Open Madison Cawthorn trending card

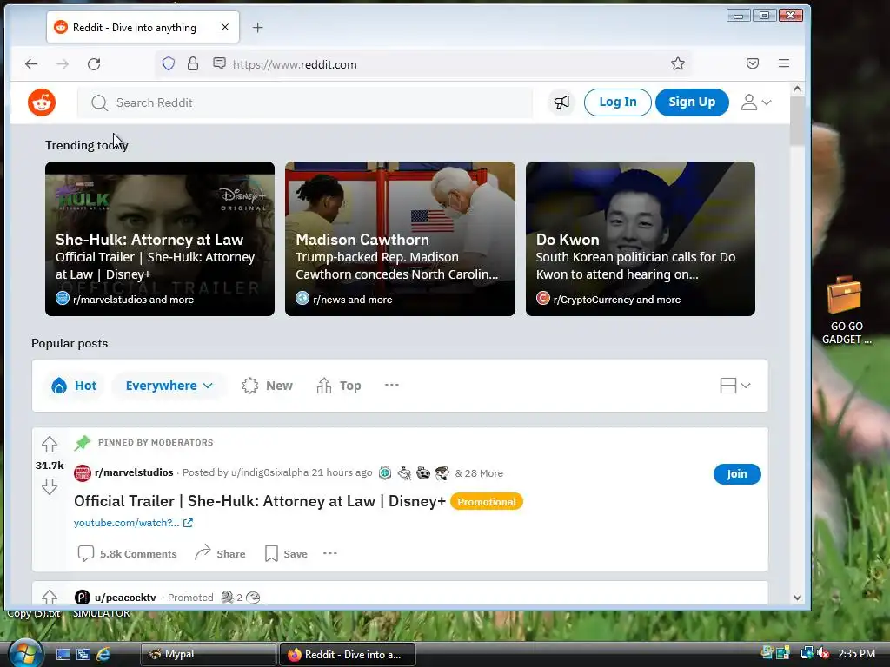tap(400, 239)
